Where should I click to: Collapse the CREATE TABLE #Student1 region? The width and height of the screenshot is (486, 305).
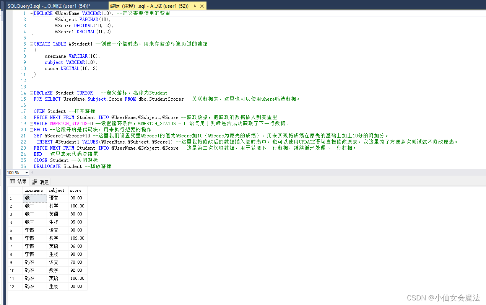click(x=31, y=44)
